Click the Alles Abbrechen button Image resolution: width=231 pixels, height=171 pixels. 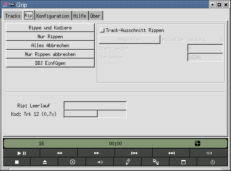[50, 45]
